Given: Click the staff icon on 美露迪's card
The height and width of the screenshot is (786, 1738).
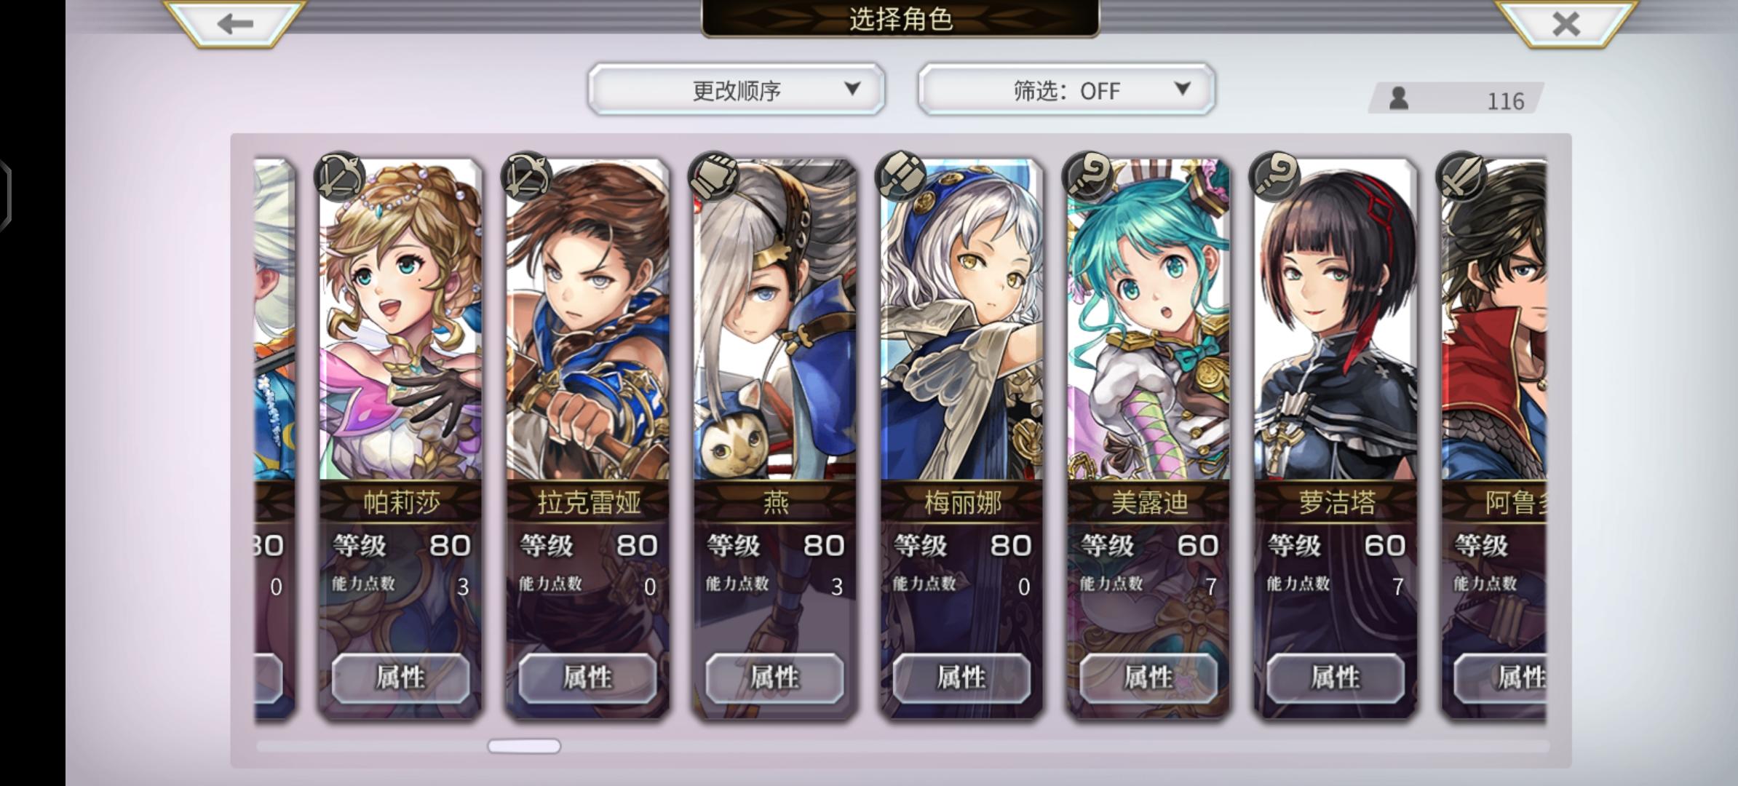Looking at the screenshot, I should point(1088,176).
